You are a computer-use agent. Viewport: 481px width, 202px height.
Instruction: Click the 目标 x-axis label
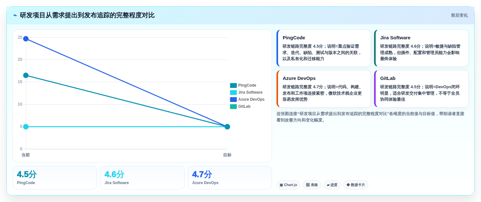click(x=227, y=155)
